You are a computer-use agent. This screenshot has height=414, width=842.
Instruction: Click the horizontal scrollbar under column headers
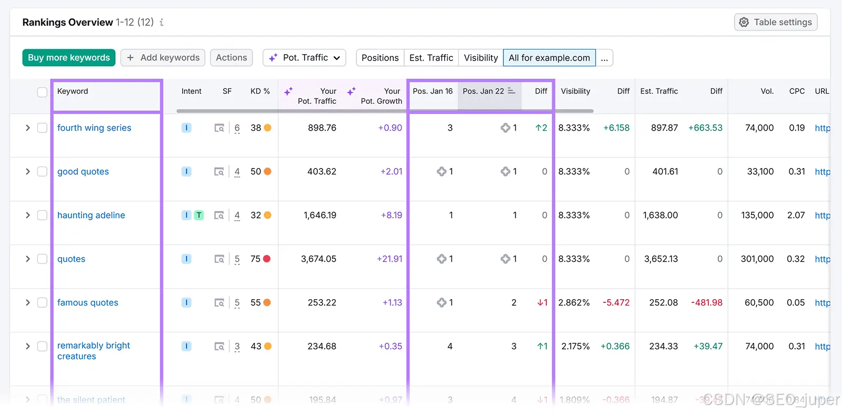(385, 111)
